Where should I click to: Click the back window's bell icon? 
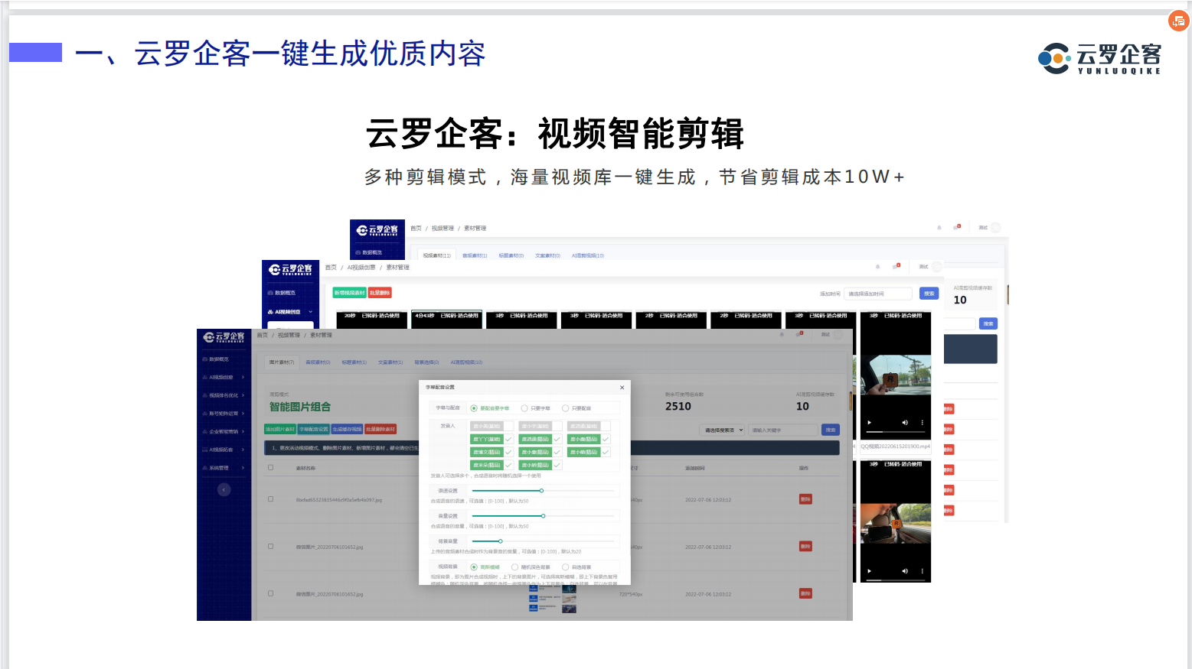click(x=939, y=227)
